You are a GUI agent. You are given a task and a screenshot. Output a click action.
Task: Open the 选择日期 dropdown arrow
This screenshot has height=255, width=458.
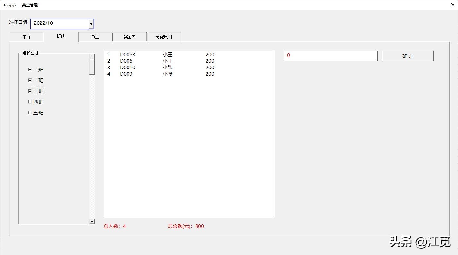click(91, 24)
